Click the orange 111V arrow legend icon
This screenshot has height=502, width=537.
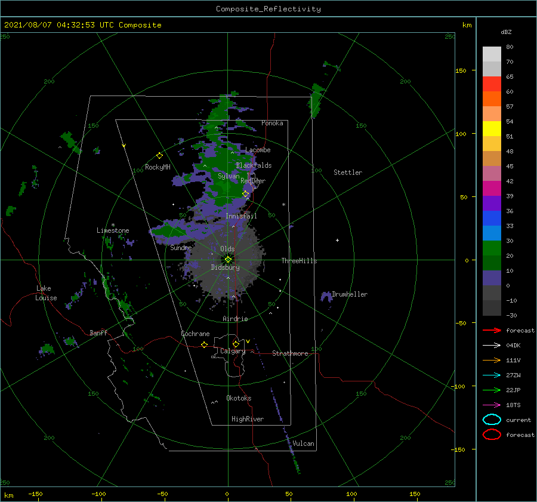point(492,360)
